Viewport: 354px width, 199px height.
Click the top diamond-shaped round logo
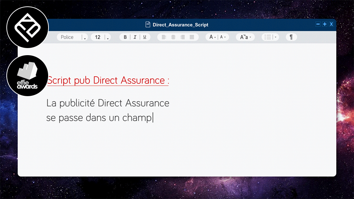coord(28,27)
